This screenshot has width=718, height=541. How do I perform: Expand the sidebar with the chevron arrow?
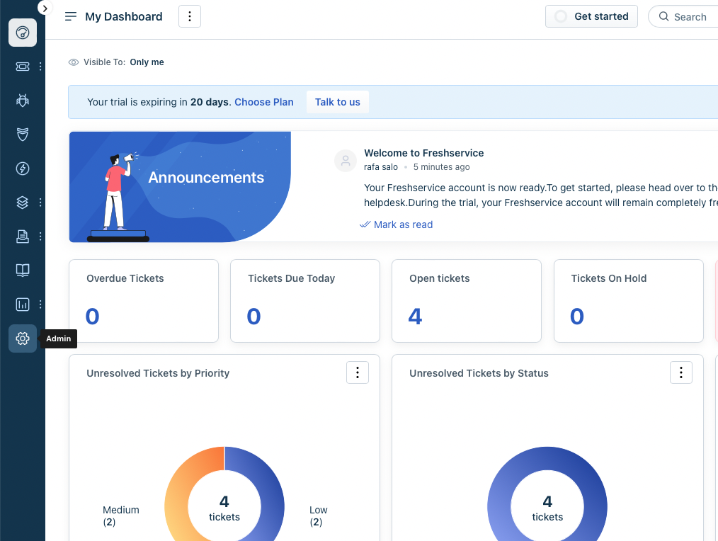[45, 8]
